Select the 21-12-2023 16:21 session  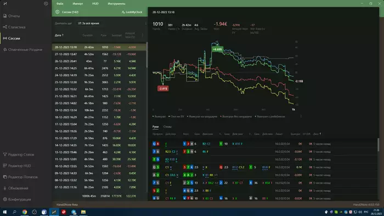[x=99, y=96]
